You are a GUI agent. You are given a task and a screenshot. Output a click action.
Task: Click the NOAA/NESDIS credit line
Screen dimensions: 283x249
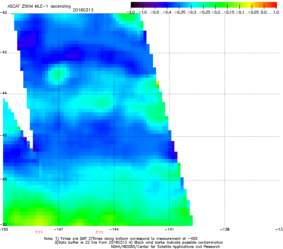tap(165, 247)
